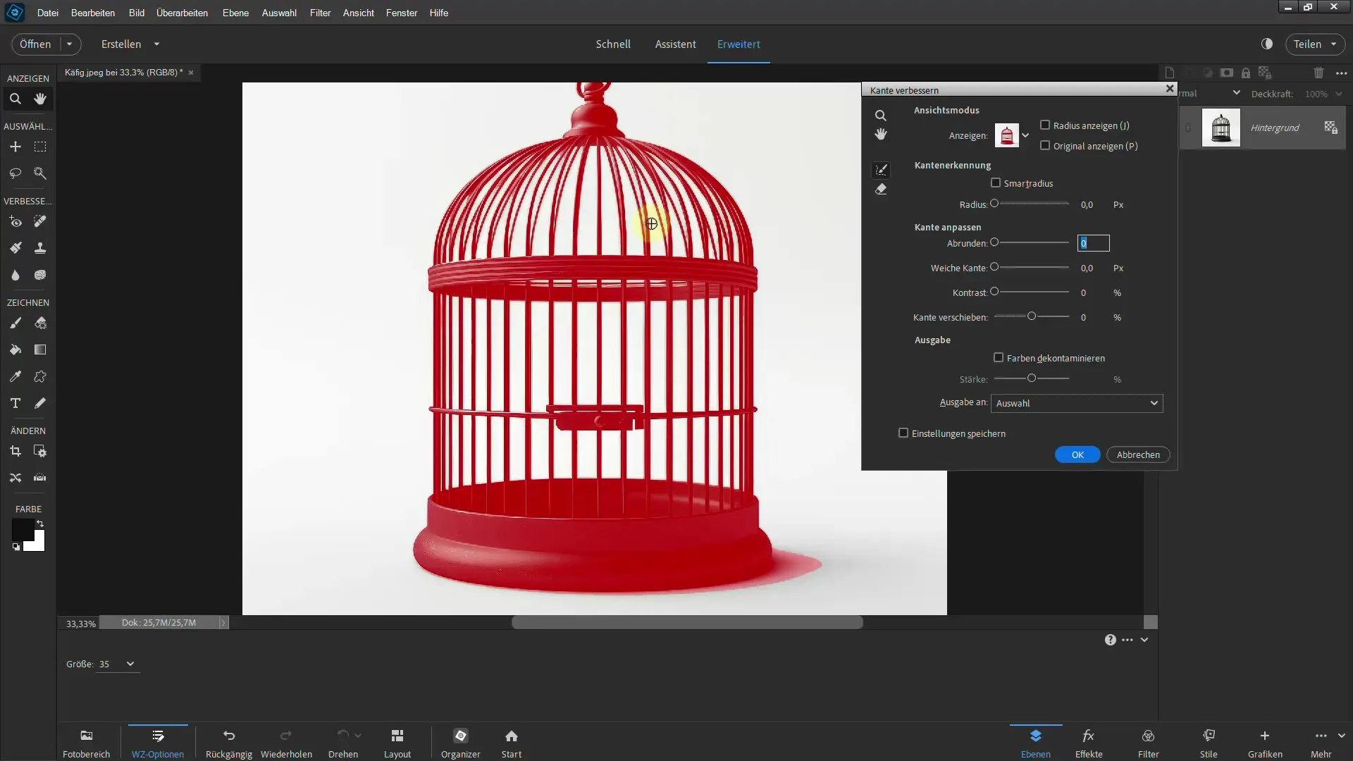The height and width of the screenshot is (761, 1353).
Task: Enable Einstellungen speichern checkbox
Action: [x=902, y=433]
